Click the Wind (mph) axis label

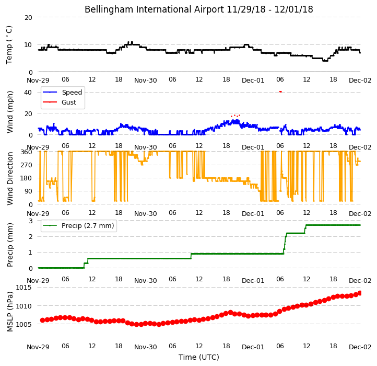(x=9, y=112)
